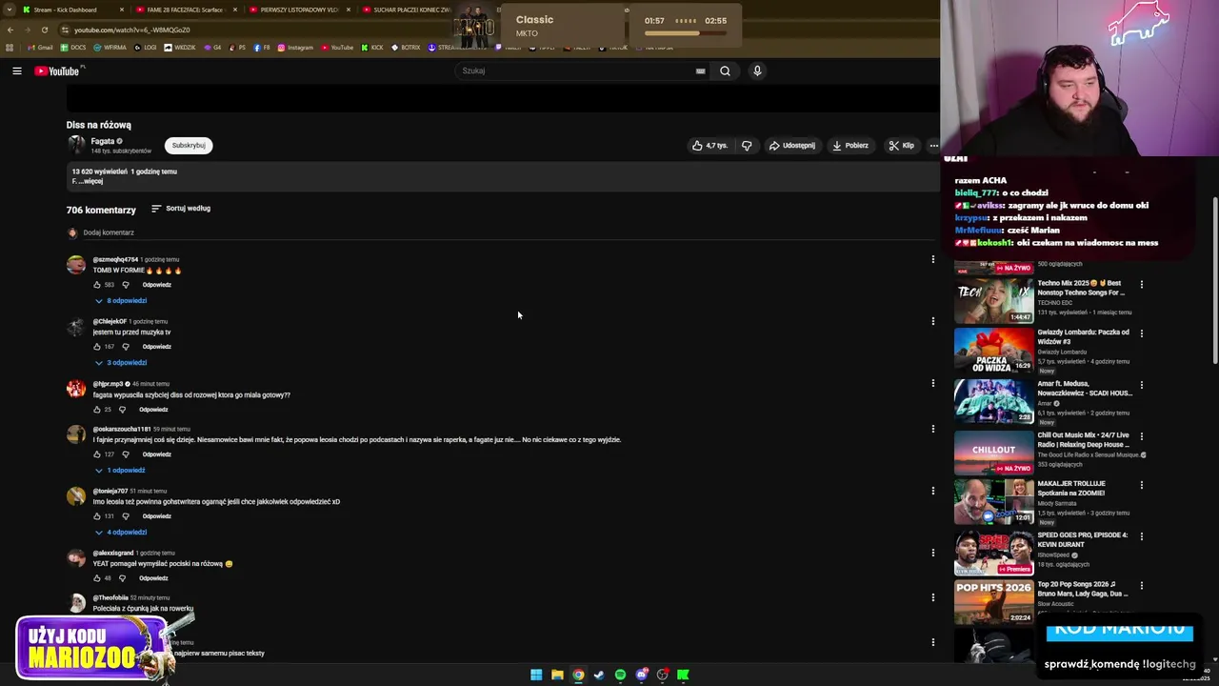The height and width of the screenshot is (686, 1219).
Task: Expand 8 odpowiedzi replies
Action: (x=121, y=301)
